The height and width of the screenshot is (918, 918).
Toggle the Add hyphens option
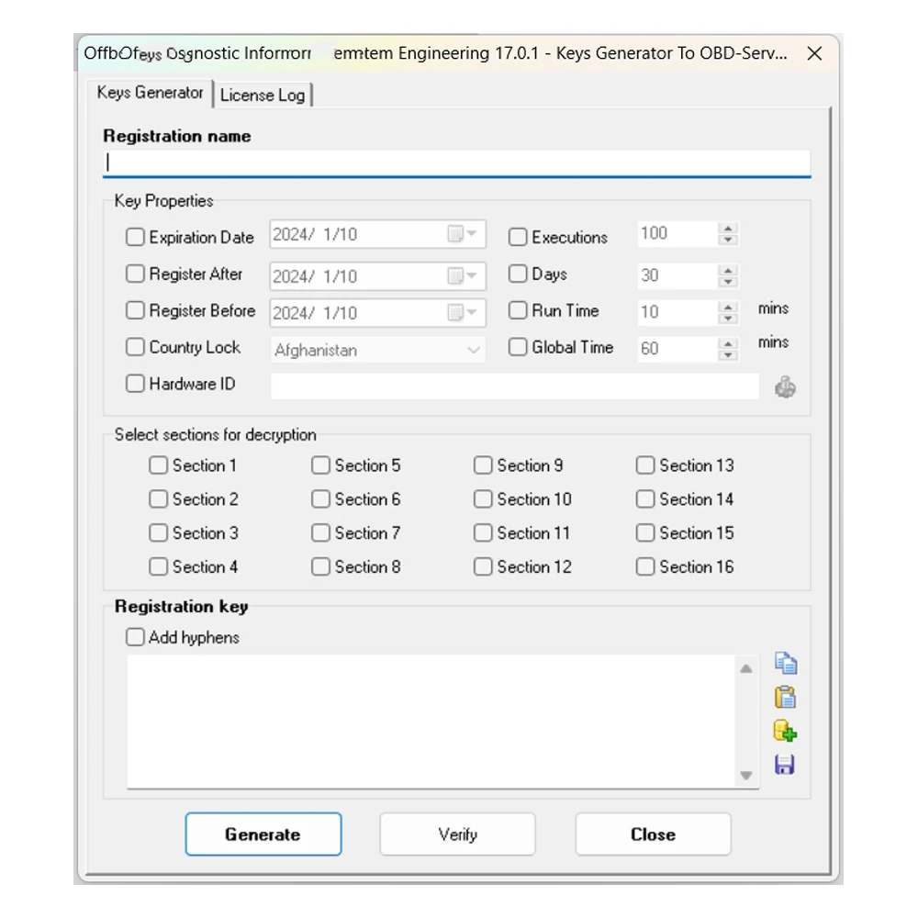[x=135, y=637]
